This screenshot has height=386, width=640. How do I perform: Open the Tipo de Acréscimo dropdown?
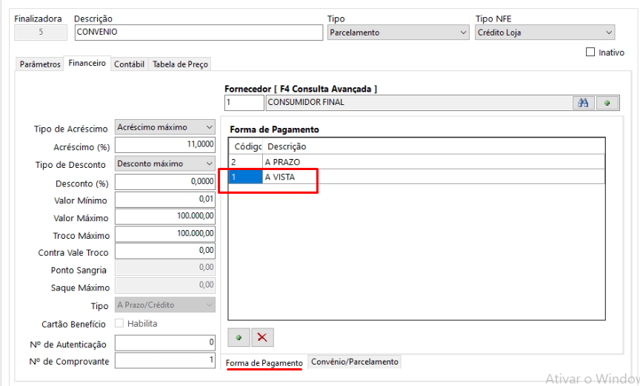point(165,128)
